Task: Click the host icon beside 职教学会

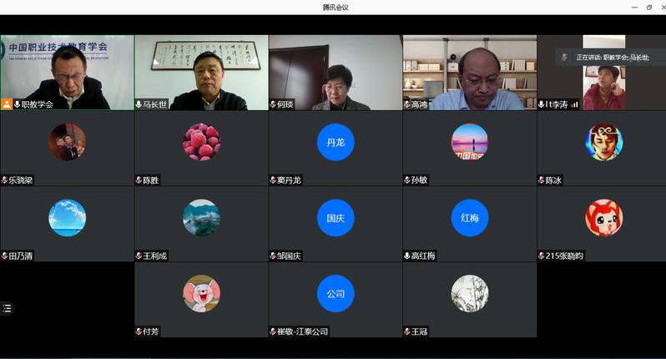Action: [x=8, y=104]
